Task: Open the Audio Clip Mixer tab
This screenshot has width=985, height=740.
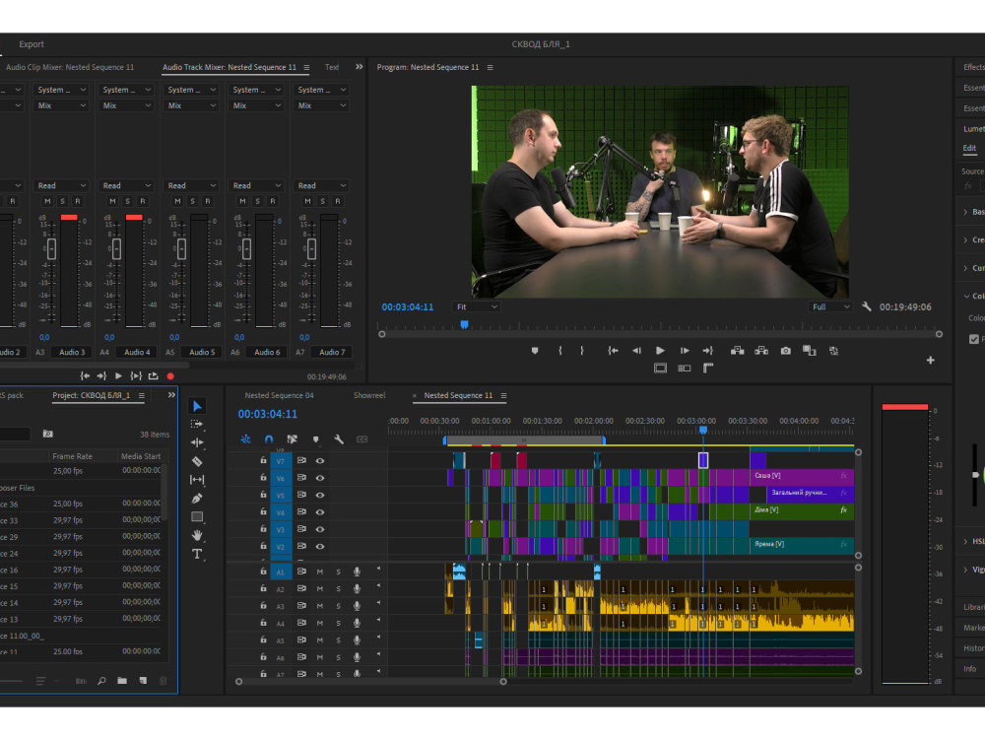Action: (x=70, y=67)
